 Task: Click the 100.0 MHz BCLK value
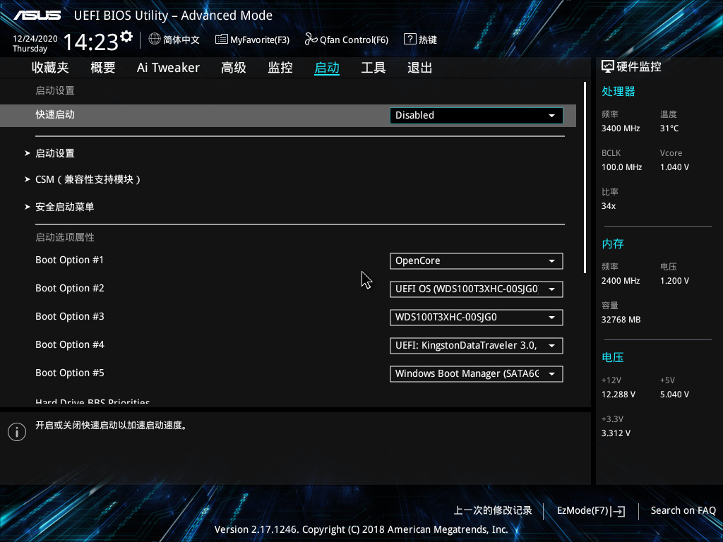(621, 167)
